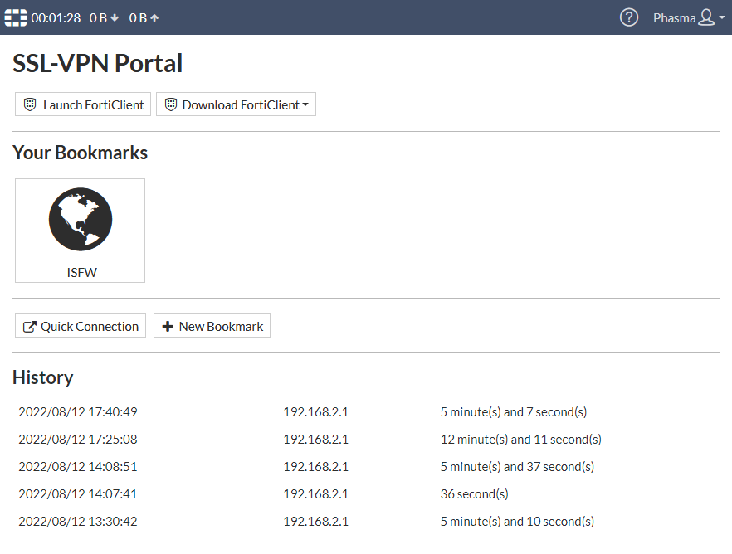The width and height of the screenshot is (732, 554).
Task: Click the New Bookmark button
Action: (x=212, y=326)
